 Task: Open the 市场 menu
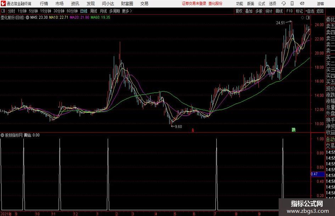[60, 4]
